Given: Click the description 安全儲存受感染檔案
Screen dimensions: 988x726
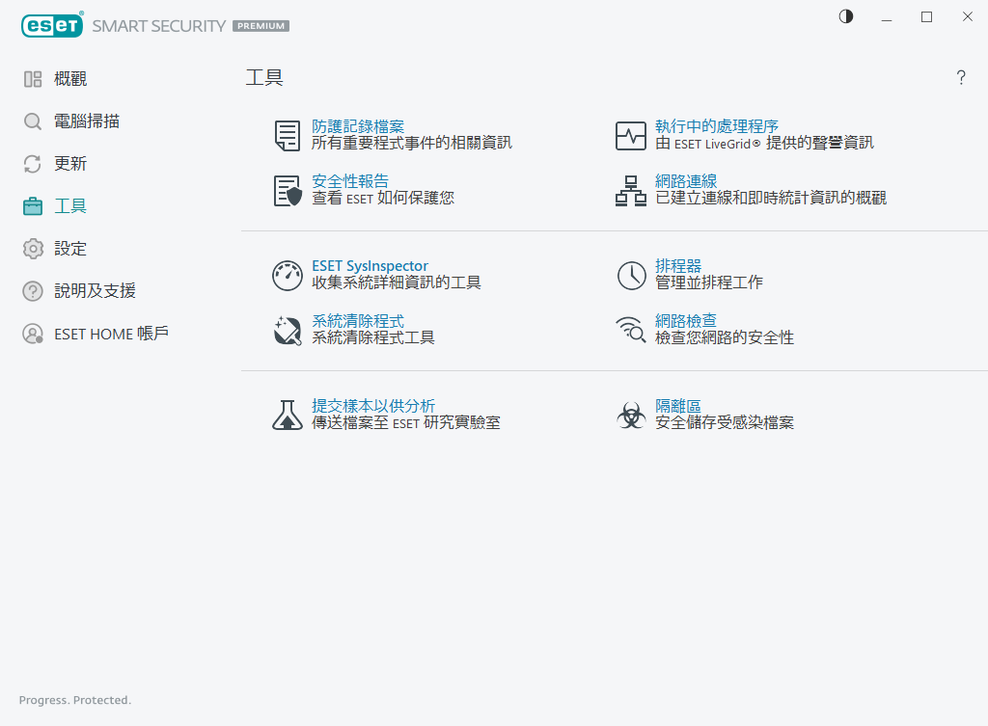Looking at the screenshot, I should pyautogui.click(x=725, y=422).
